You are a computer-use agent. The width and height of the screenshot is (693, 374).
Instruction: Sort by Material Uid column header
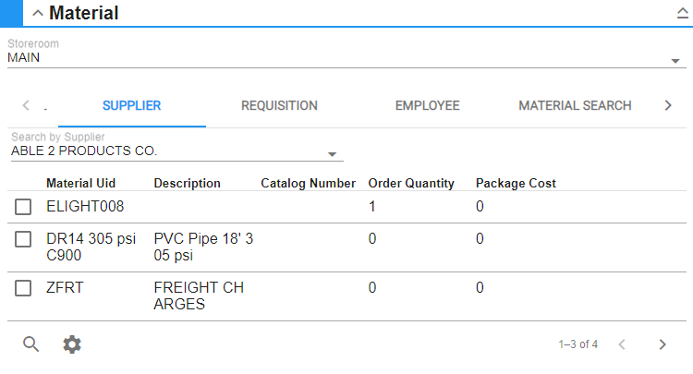(x=80, y=184)
